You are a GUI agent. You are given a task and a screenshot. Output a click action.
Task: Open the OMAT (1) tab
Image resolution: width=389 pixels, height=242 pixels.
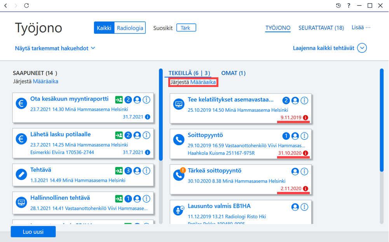point(233,73)
